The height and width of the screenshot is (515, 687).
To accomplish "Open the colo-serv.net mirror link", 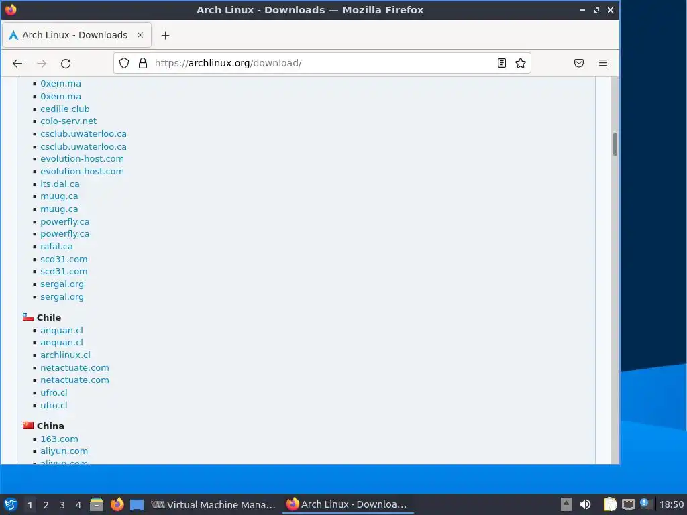I will pyautogui.click(x=68, y=121).
